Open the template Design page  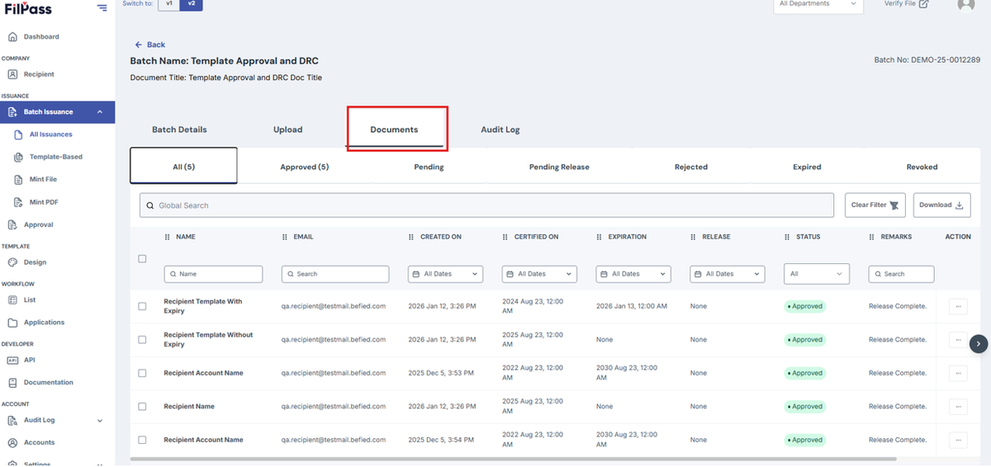(x=35, y=262)
